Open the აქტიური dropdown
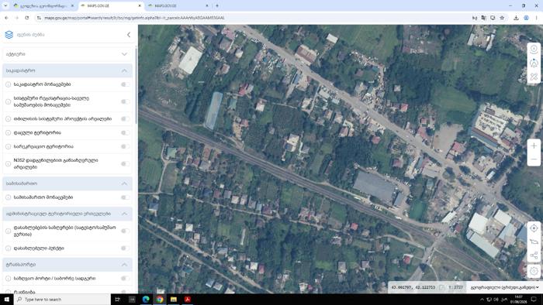This screenshot has height=305, width=543. coord(67,54)
